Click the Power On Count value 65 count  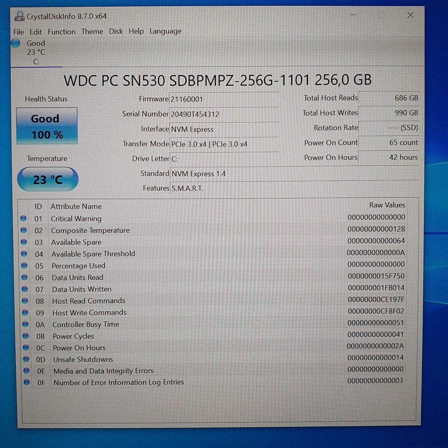[389, 143]
